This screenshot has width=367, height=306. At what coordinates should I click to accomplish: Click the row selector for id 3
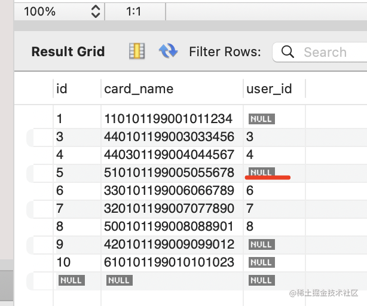coord(39,137)
